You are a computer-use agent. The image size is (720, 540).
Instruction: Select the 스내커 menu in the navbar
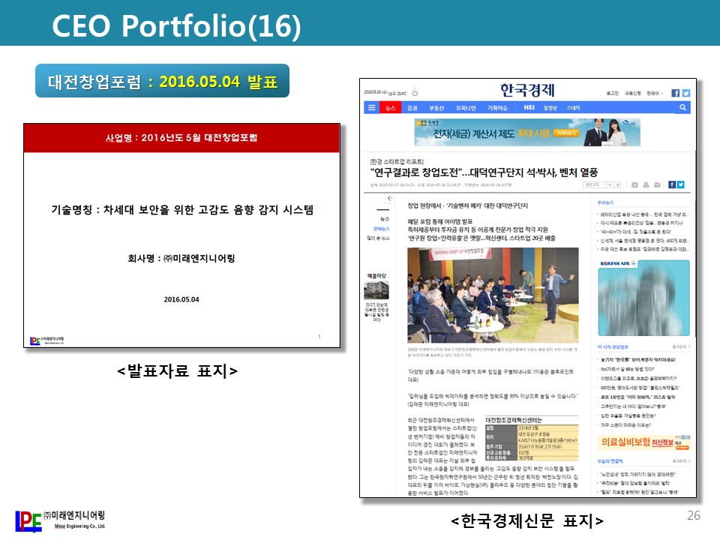[573, 108]
